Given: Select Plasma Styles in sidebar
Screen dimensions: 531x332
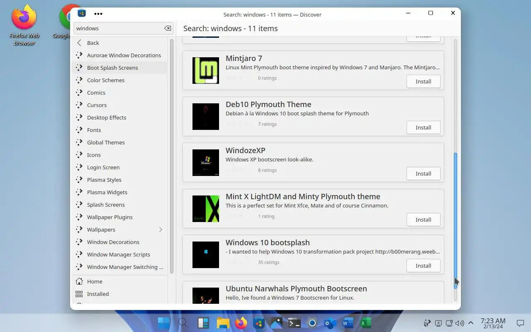Looking at the screenshot, I should tap(119, 180).
